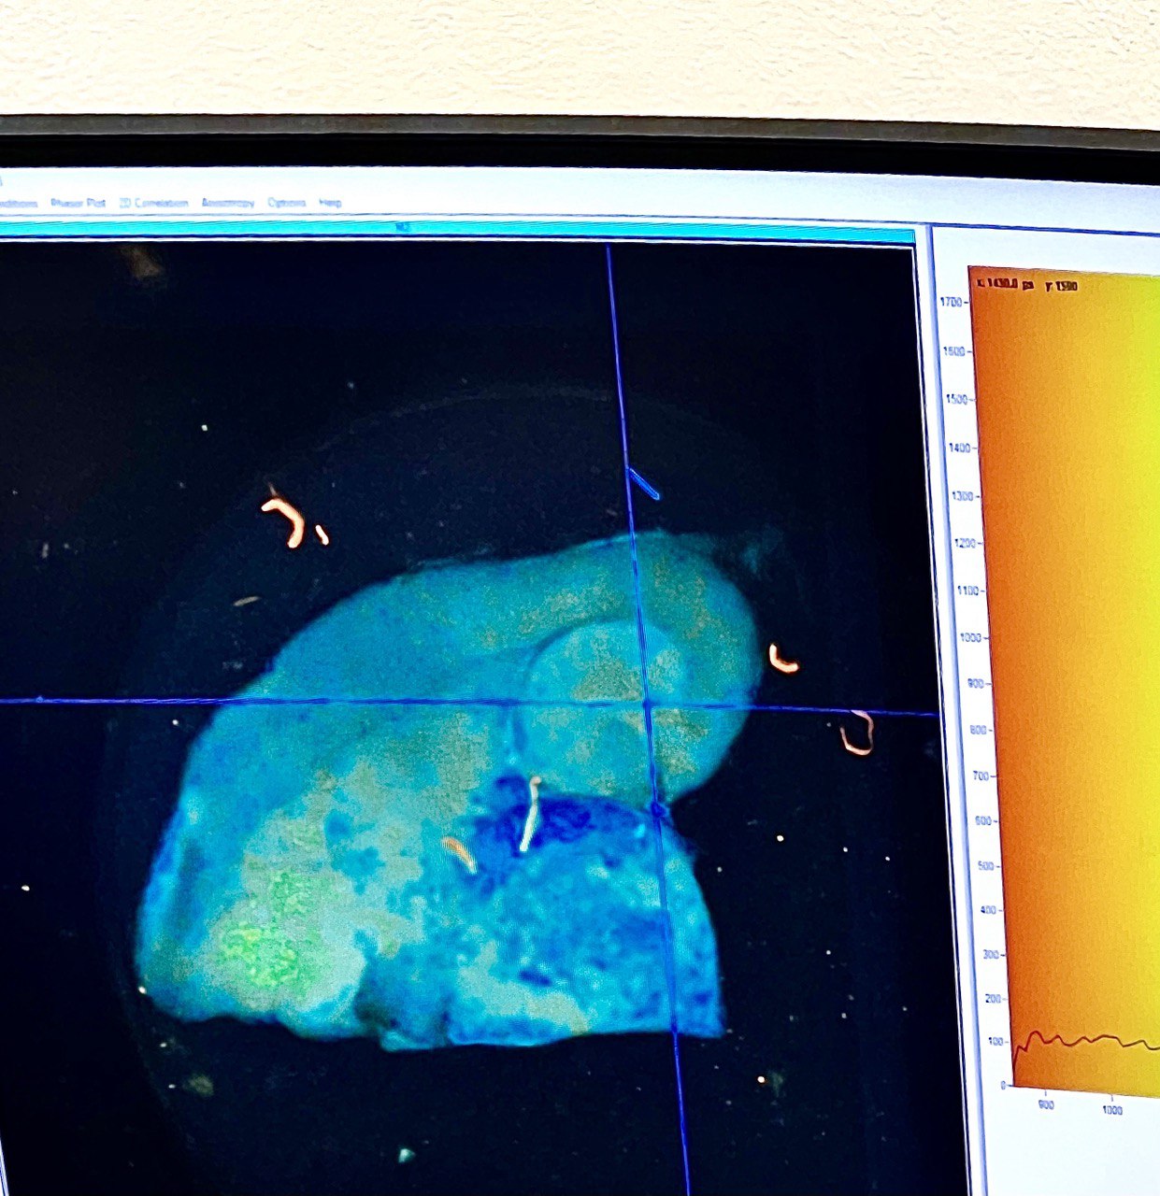Viewport: 1160px width, 1196px height.
Task: Click the 100 tick label on the vertical axis
Action: click(997, 1042)
